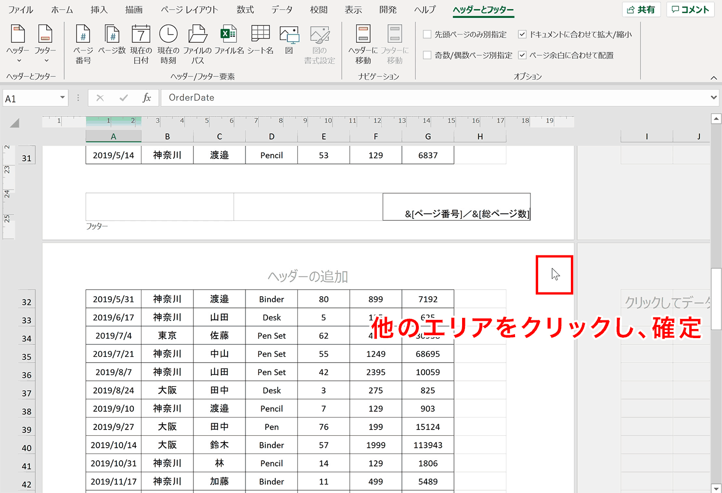Cancel formula bar entry with X icon
Viewport: 722px width, 493px height.
(x=100, y=98)
